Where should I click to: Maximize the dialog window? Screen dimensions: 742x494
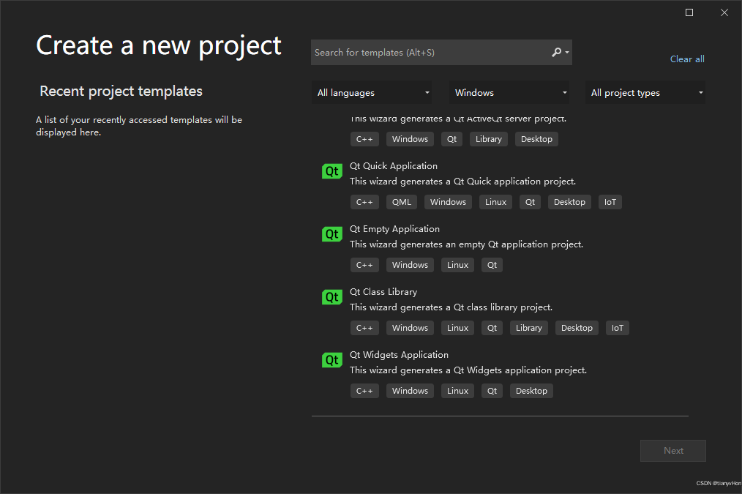point(689,12)
